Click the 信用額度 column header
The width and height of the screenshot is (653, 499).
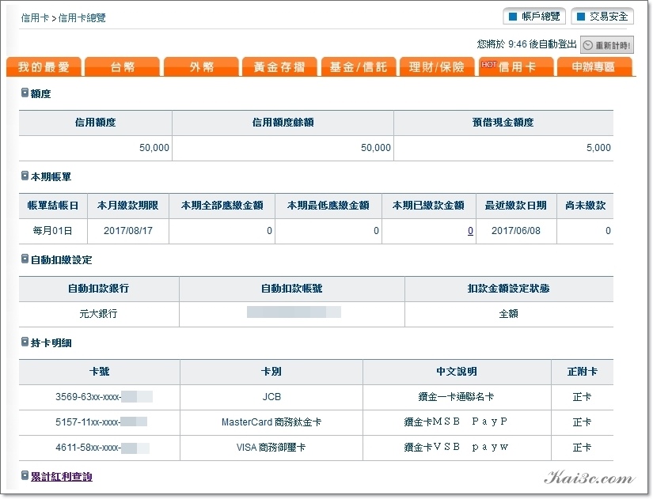click(95, 123)
